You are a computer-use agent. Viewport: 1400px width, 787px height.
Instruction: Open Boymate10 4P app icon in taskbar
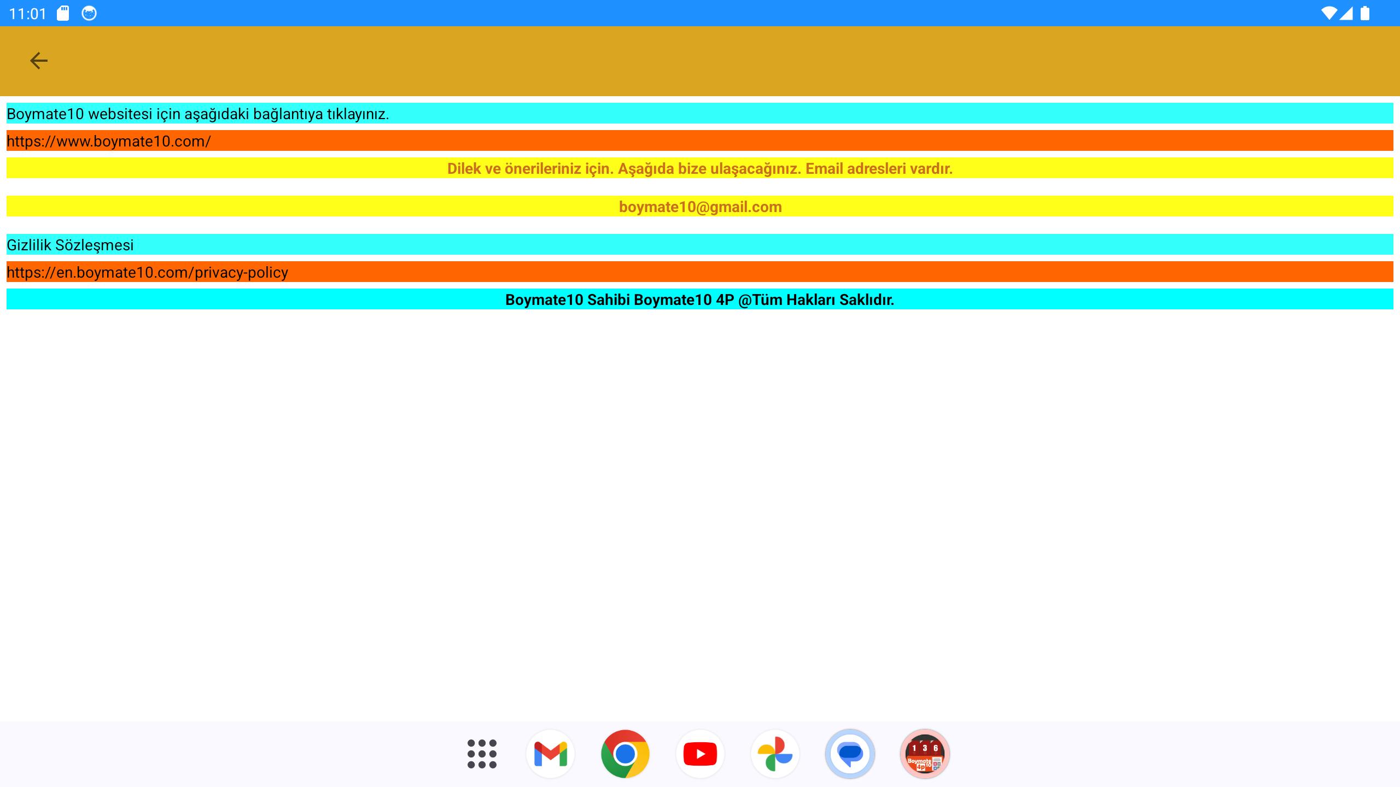925,754
